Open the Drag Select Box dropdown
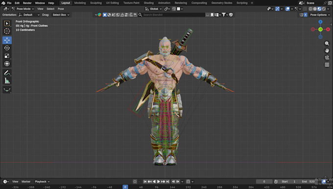 coord(61,15)
